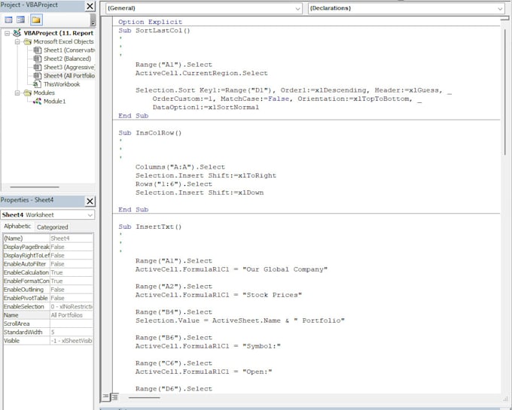512x410 pixels.
Task: Click the DataOption1:=xlSortNormal line
Action: click(206, 108)
